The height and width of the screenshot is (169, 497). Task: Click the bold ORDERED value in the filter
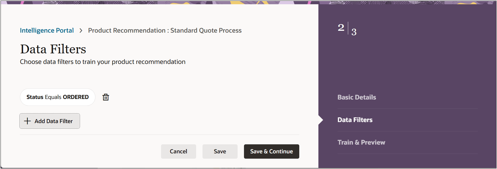tap(76, 97)
